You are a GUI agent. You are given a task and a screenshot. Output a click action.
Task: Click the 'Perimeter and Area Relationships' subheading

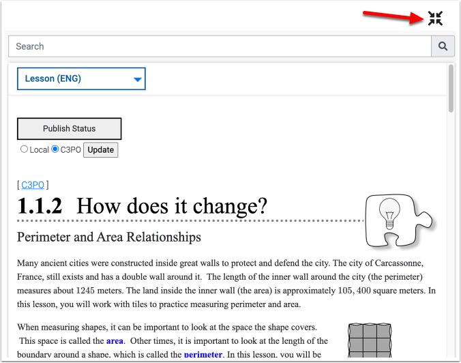pyautogui.click(x=109, y=237)
